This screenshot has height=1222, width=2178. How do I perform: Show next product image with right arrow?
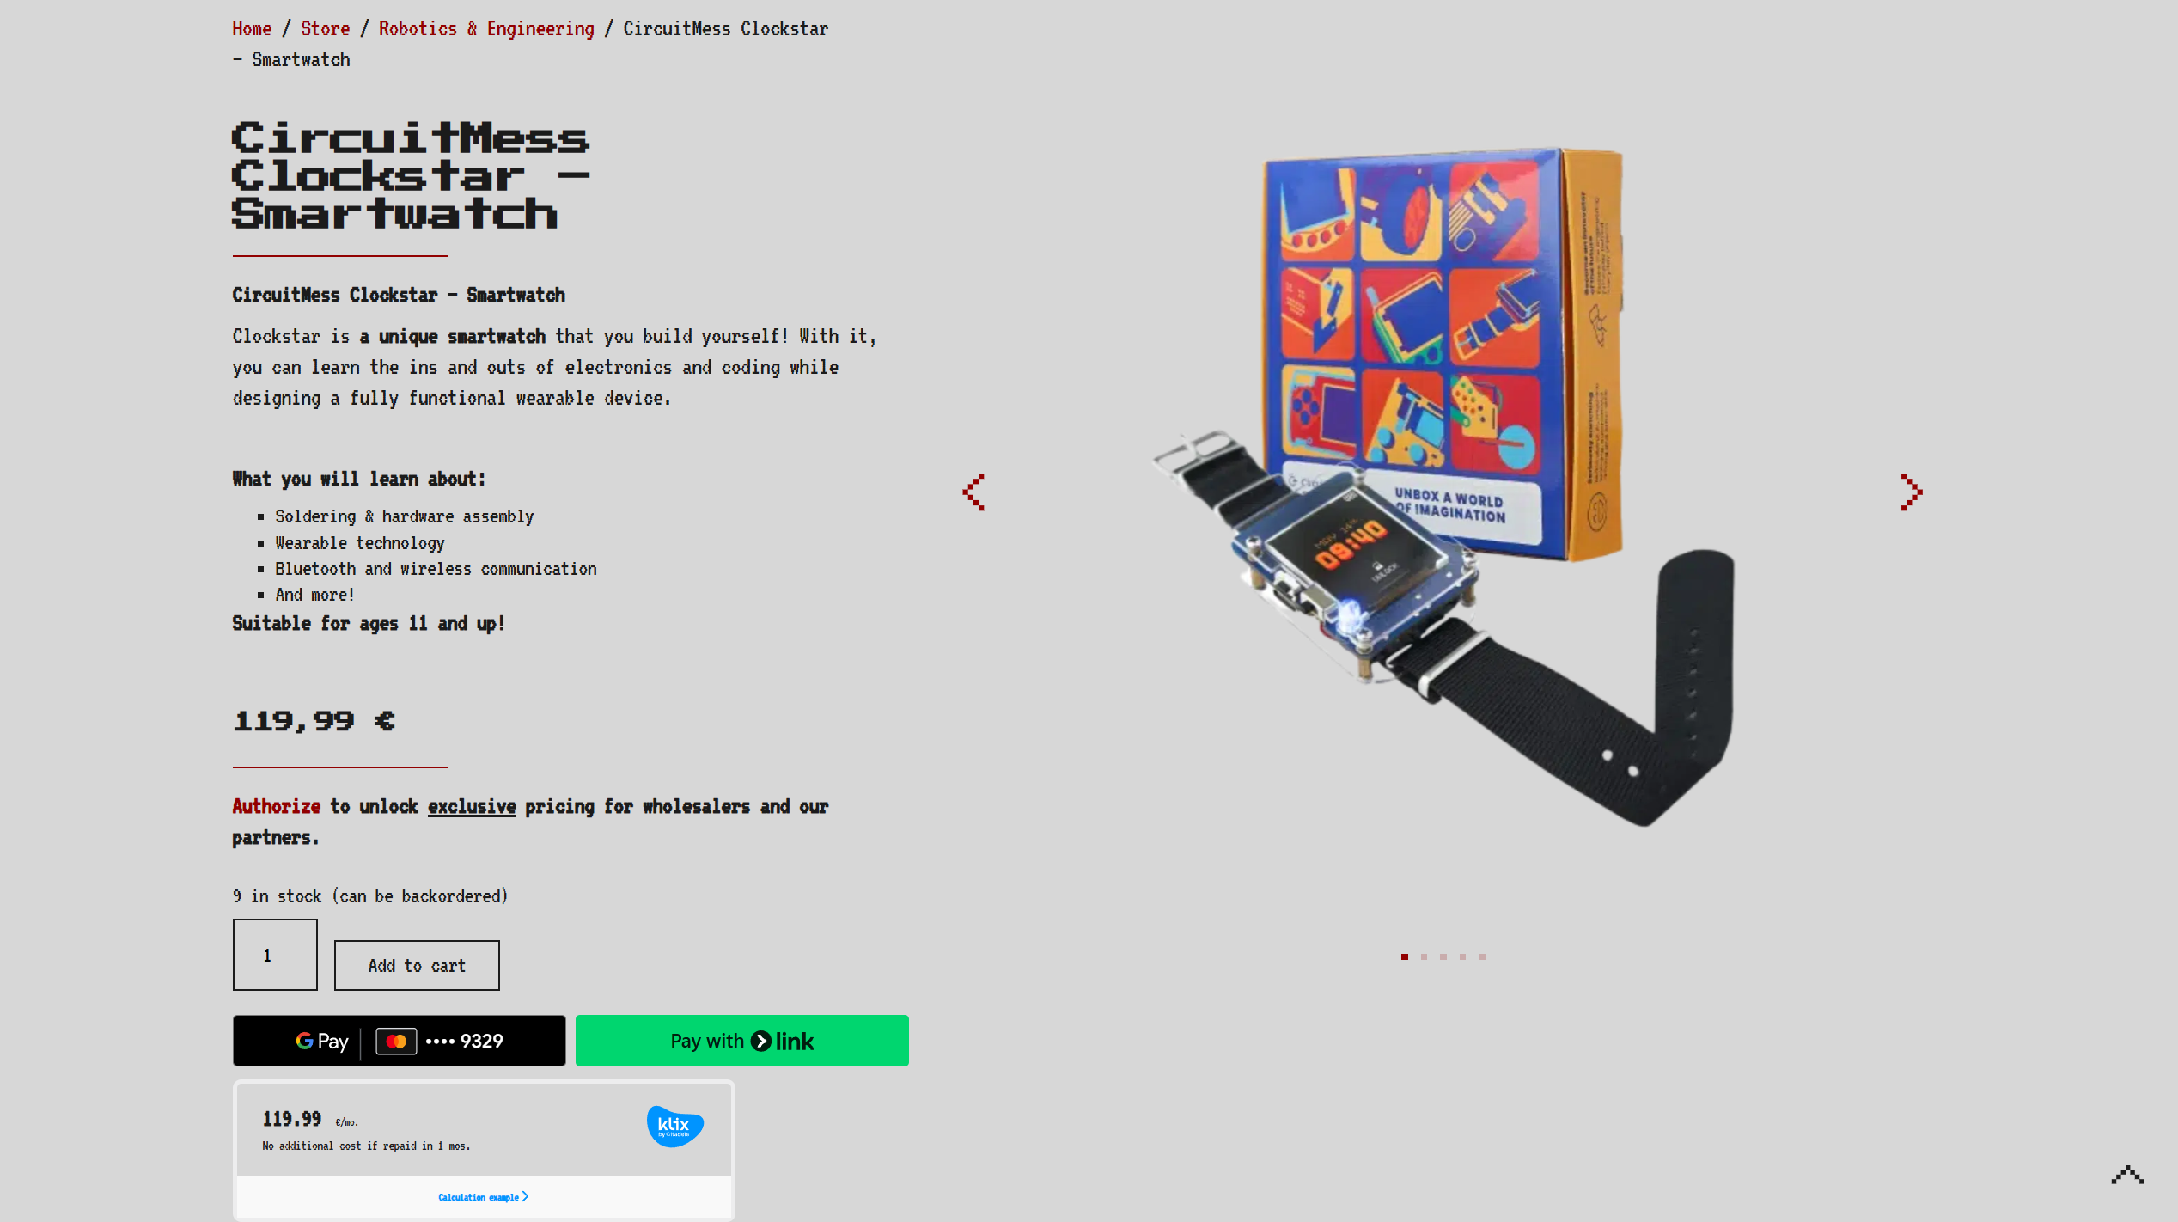point(1912,492)
